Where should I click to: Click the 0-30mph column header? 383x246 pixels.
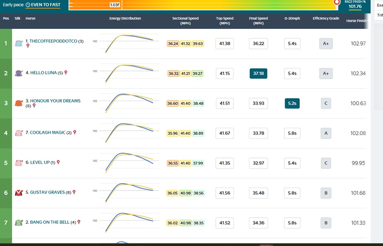(x=292, y=18)
